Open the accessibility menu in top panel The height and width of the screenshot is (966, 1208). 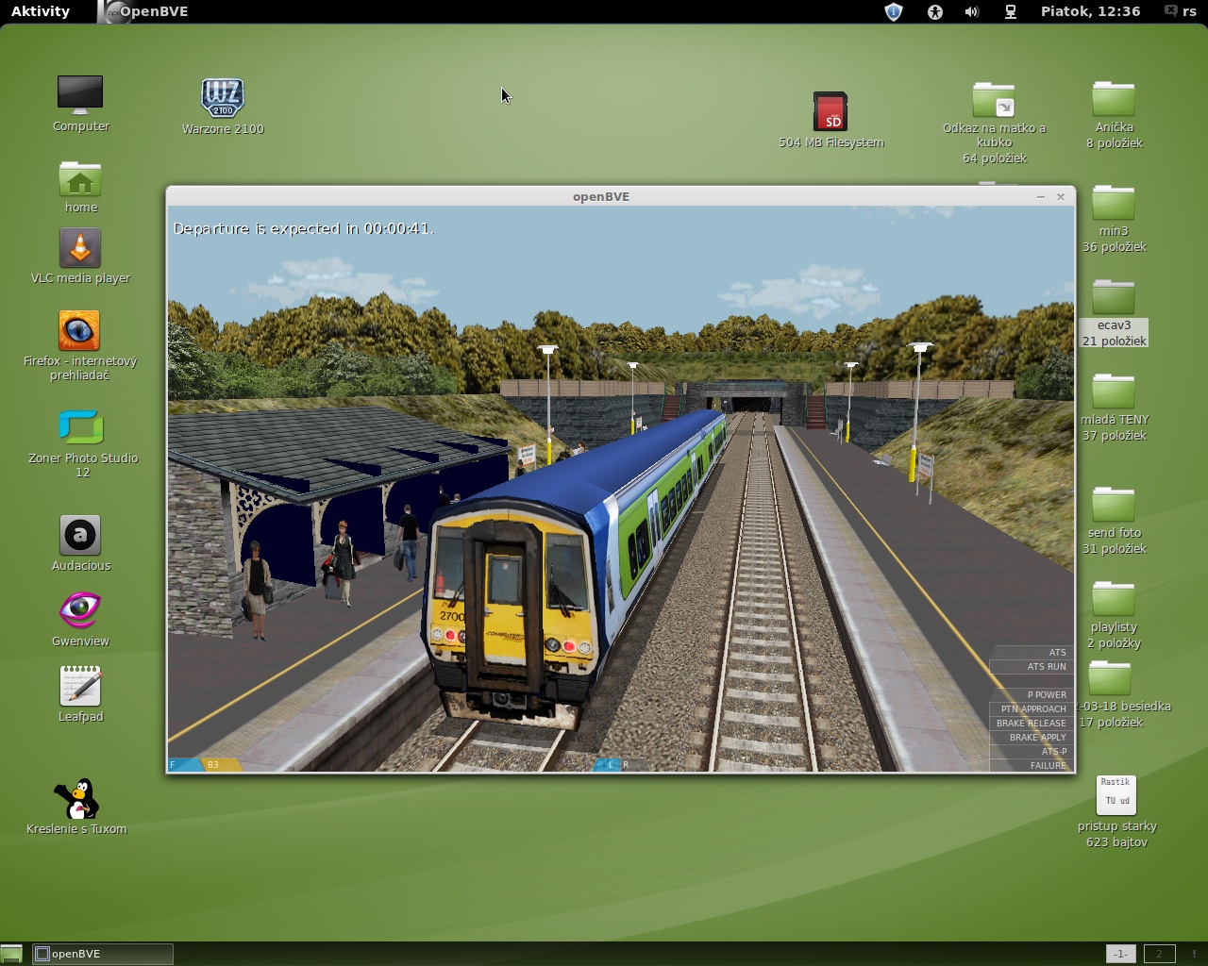934,11
